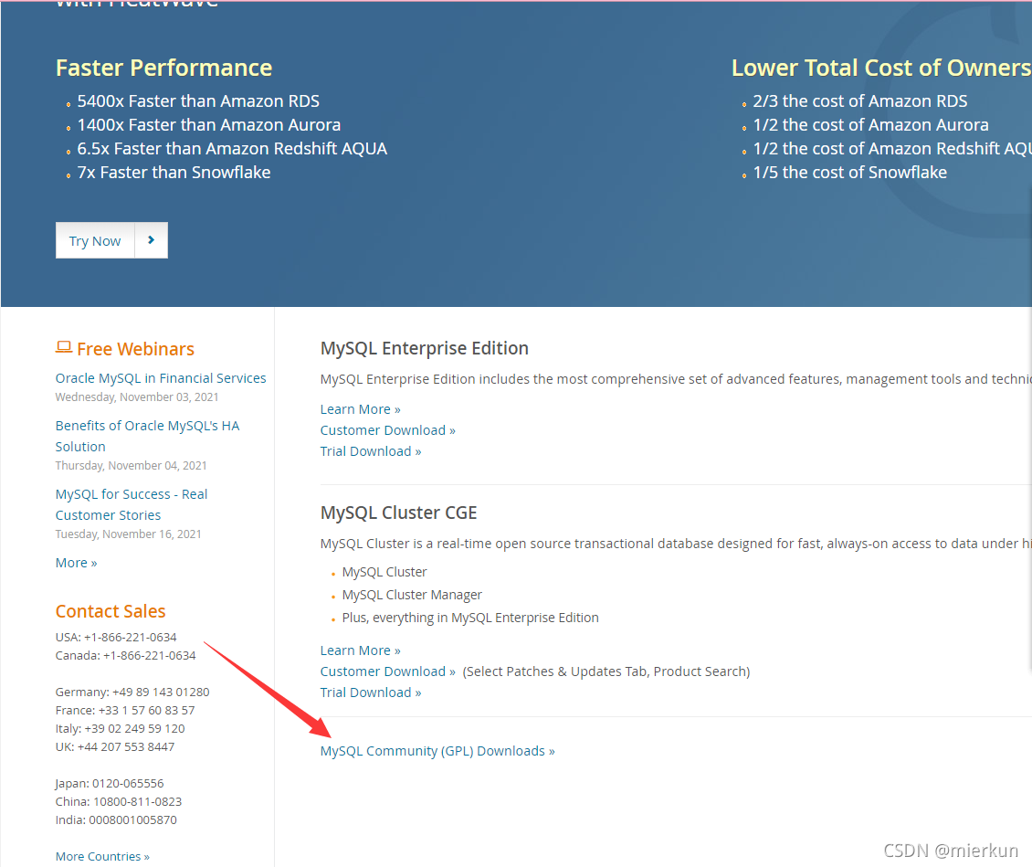Click the UK sales phone number
1032x867 pixels.
(x=126, y=747)
